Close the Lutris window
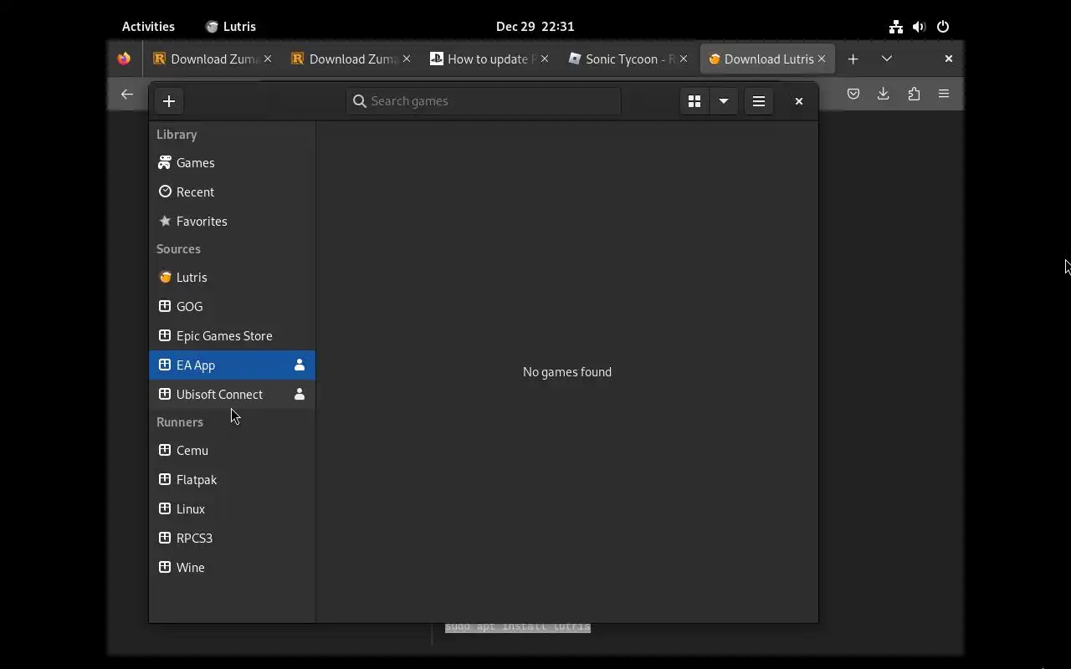The image size is (1071, 669). coord(799,101)
